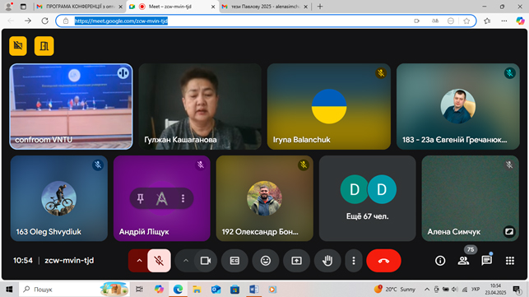This screenshot has height=297, width=529.
Task: Open emoji reactions button
Action: point(266,261)
